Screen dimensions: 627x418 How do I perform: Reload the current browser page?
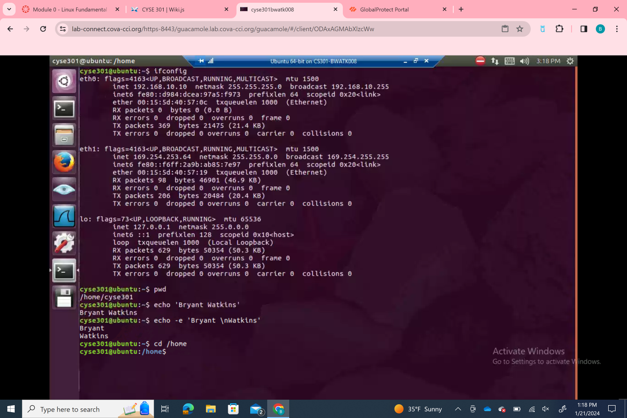[x=43, y=29]
